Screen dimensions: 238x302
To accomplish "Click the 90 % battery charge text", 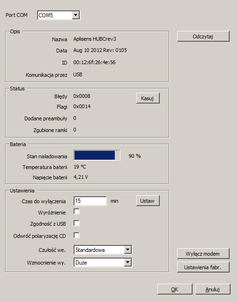I will click(135, 156).
